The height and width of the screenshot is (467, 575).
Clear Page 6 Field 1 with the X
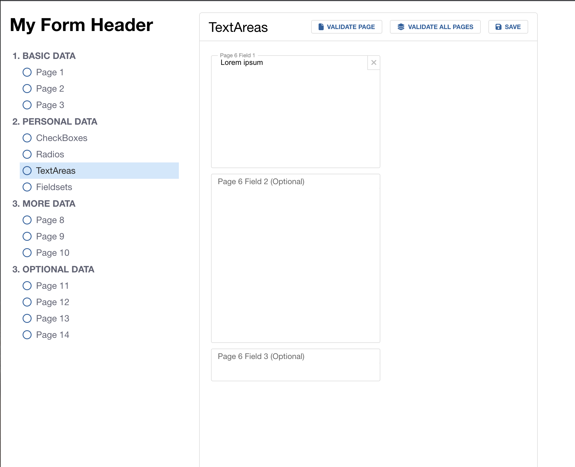point(374,63)
